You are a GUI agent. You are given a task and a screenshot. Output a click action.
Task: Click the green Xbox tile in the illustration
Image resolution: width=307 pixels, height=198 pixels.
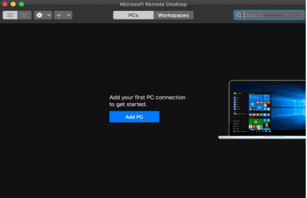256,122
